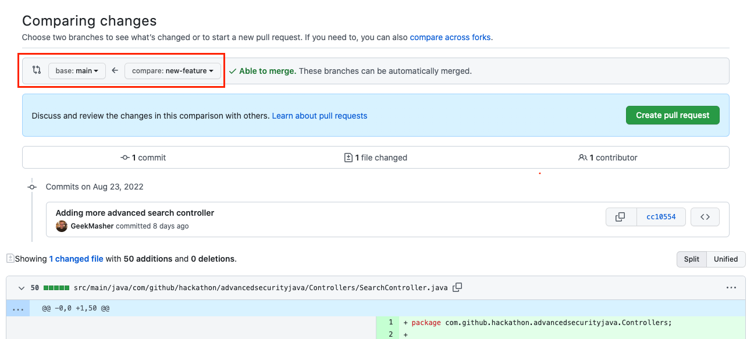Viewport: 754px width, 339px height.
Task: Click GeekMasher avatar image
Action: [x=62, y=226]
